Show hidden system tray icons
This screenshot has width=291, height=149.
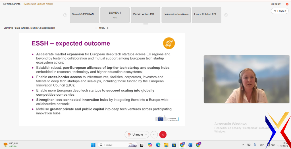pyautogui.click(x=243, y=145)
